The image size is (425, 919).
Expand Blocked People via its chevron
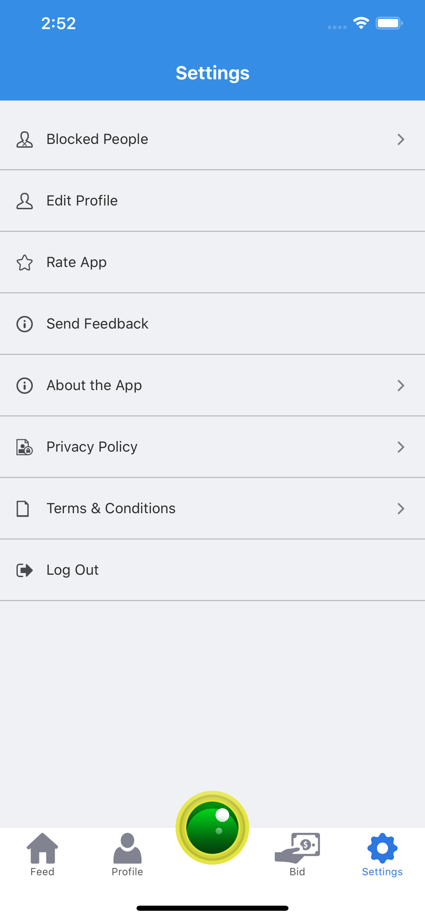[x=401, y=139]
